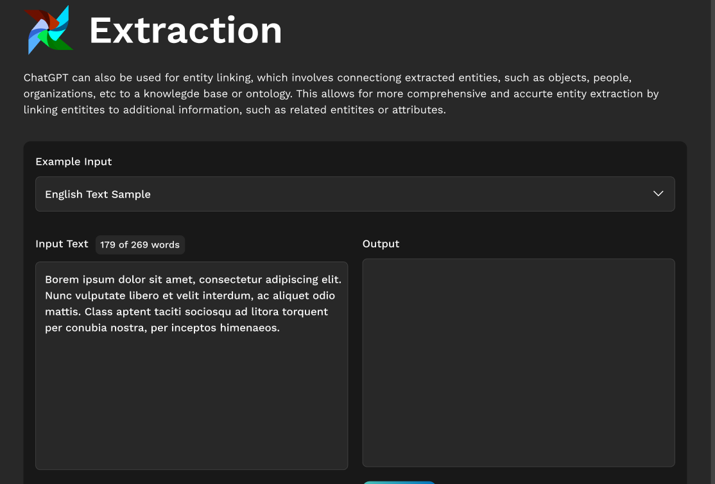Click inside the empty Output box
715x484 pixels.
tap(518, 362)
